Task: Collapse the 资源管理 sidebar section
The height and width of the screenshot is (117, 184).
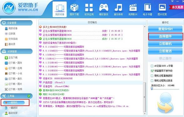Action: click(16, 51)
